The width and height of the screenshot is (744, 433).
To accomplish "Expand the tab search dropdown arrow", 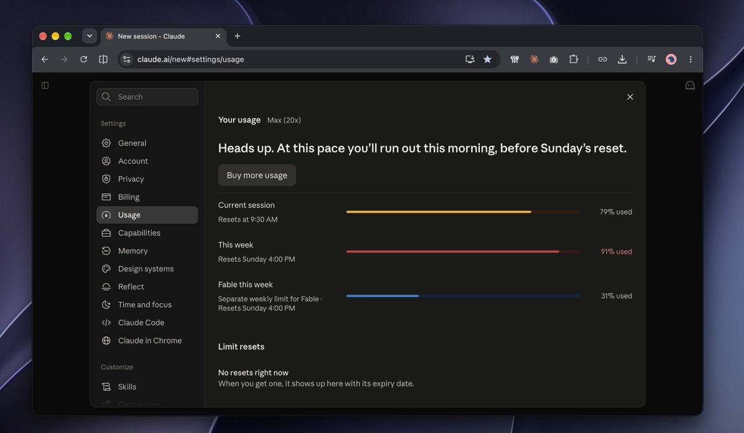I will pyautogui.click(x=89, y=36).
